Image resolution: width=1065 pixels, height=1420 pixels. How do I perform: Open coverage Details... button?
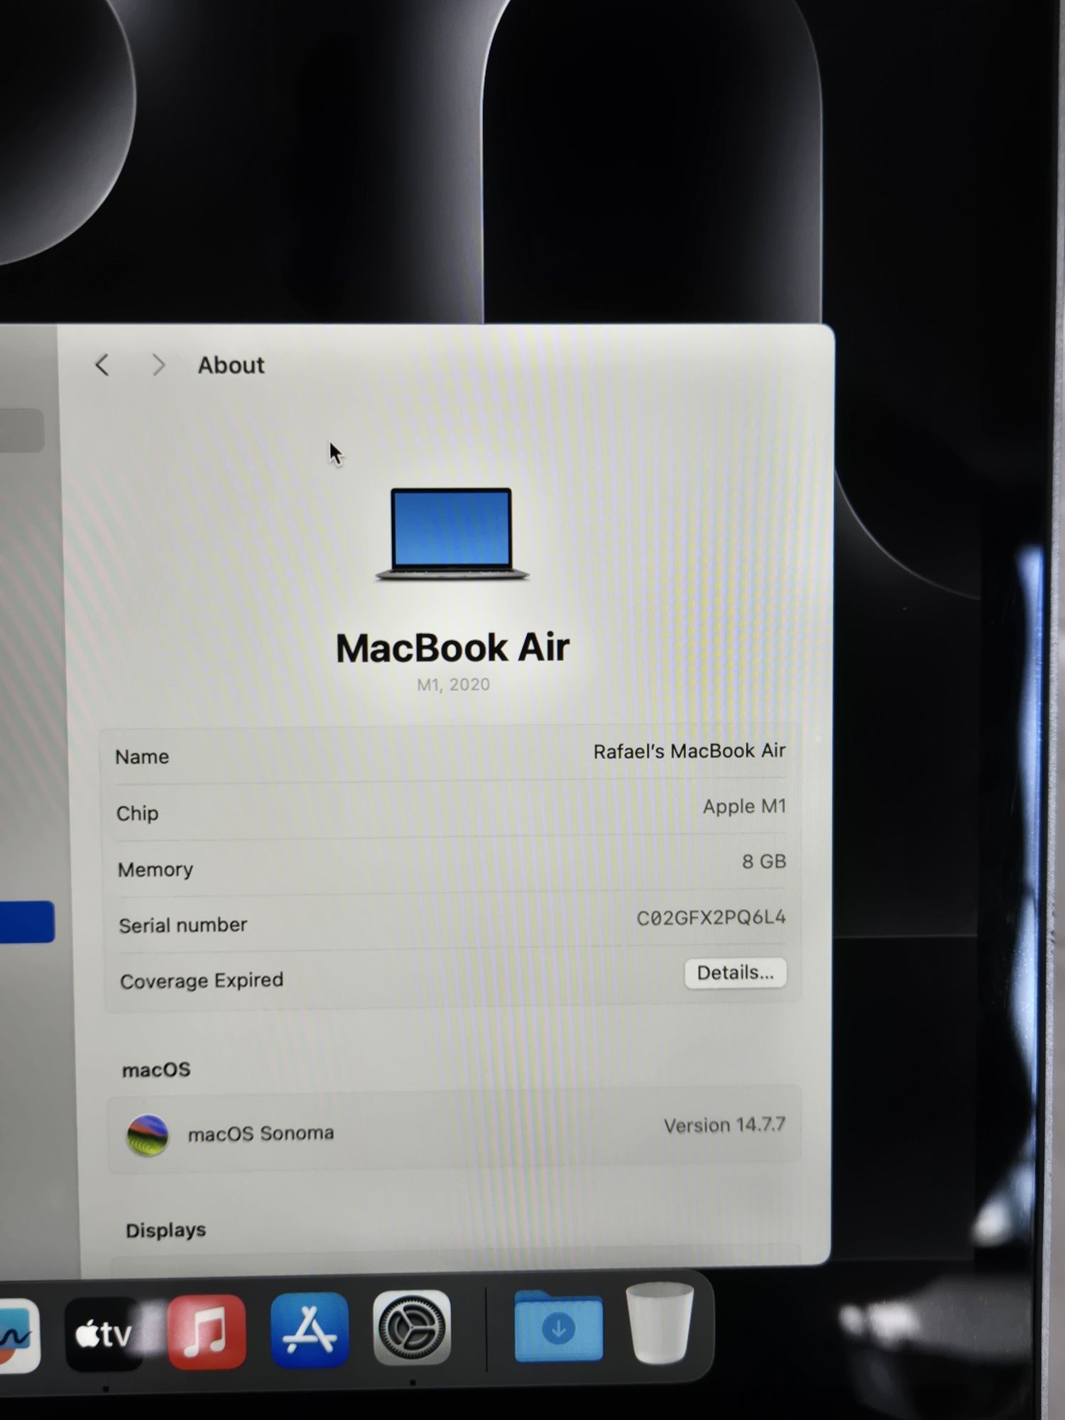735,973
